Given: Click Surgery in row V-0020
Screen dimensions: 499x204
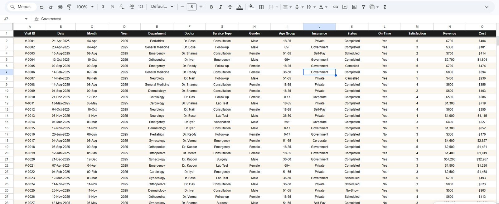Looking at the screenshot, I should coord(222,159).
